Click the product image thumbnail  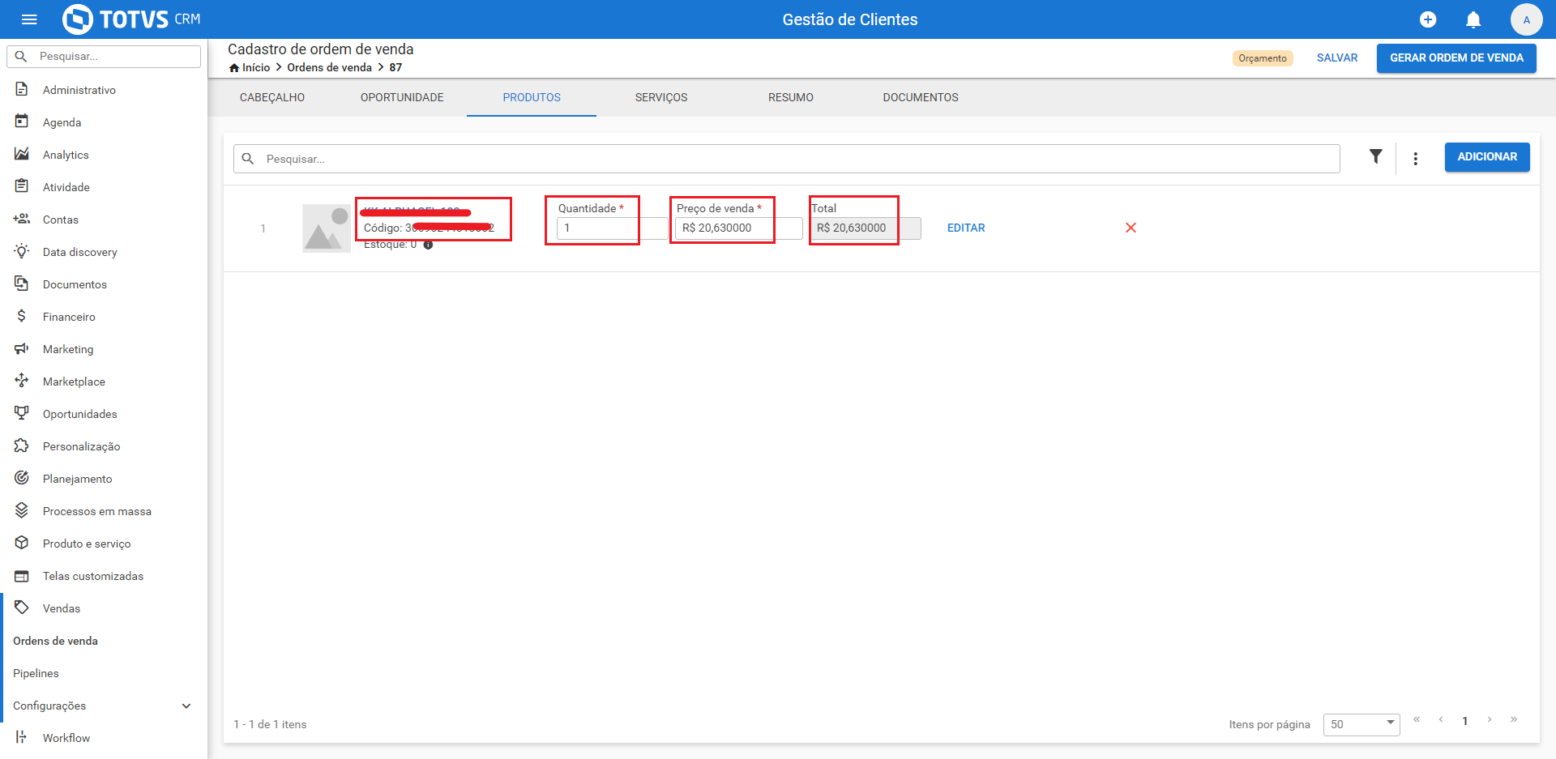327,228
